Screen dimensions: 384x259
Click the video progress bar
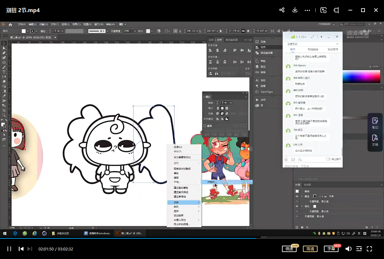[x=192, y=238]
